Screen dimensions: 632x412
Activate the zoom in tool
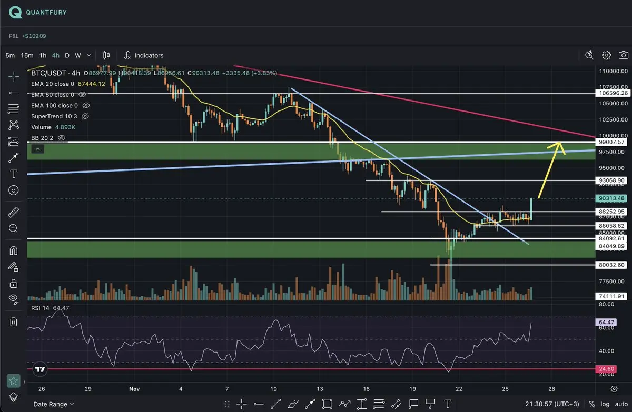(14, 228)
